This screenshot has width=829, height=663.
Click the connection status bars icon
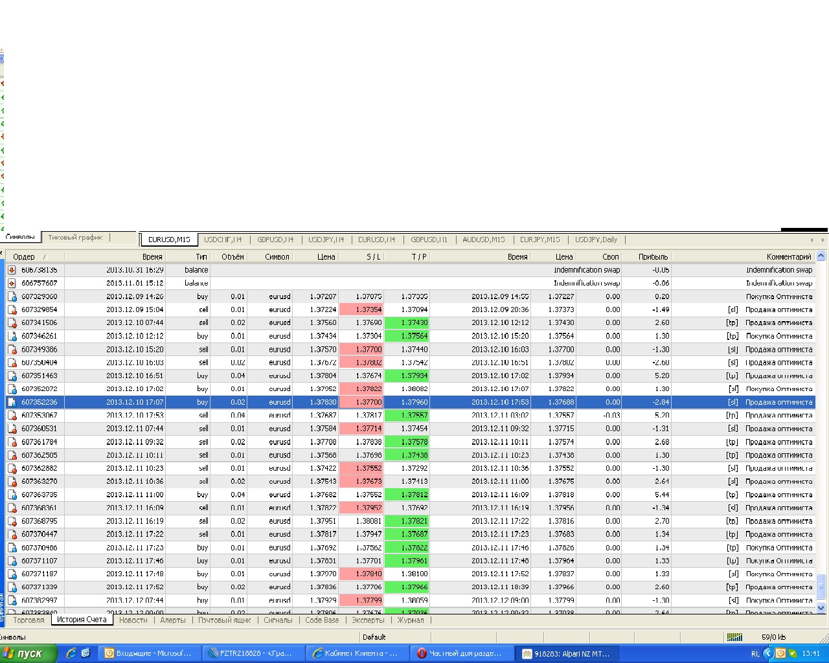coord(734,637)
